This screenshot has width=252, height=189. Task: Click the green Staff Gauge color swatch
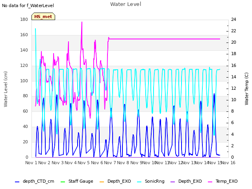tap(63, 182)
